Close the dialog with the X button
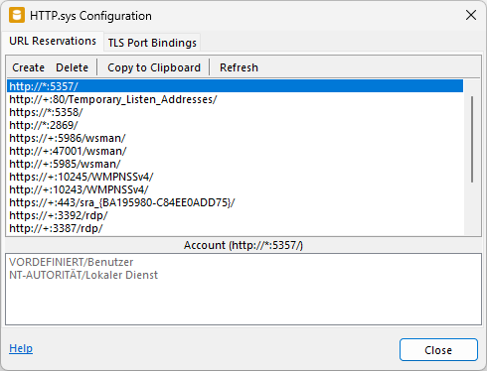 point(471,15)
